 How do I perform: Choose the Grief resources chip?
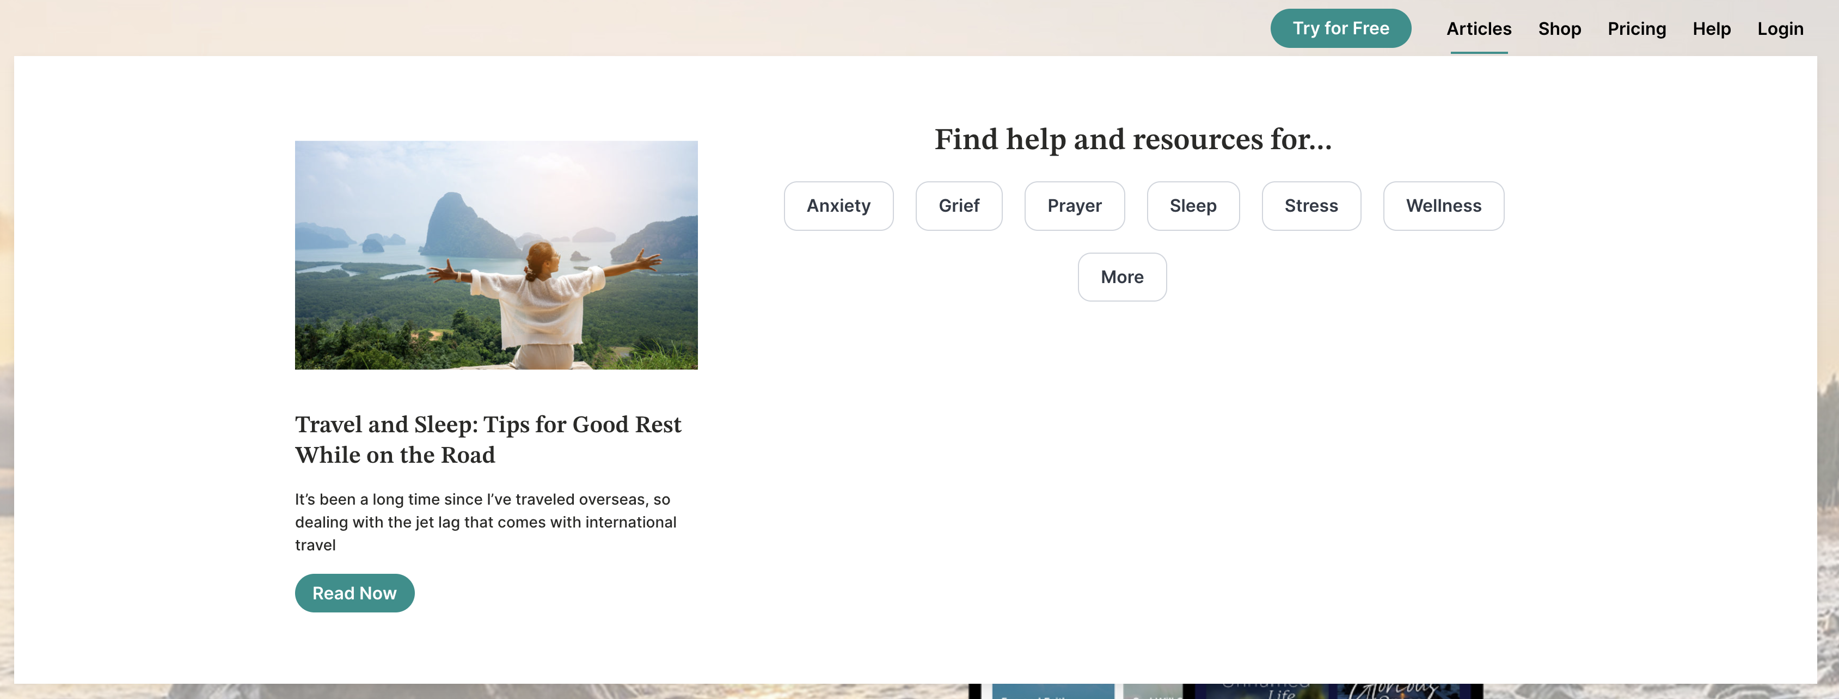click(959, 206)
